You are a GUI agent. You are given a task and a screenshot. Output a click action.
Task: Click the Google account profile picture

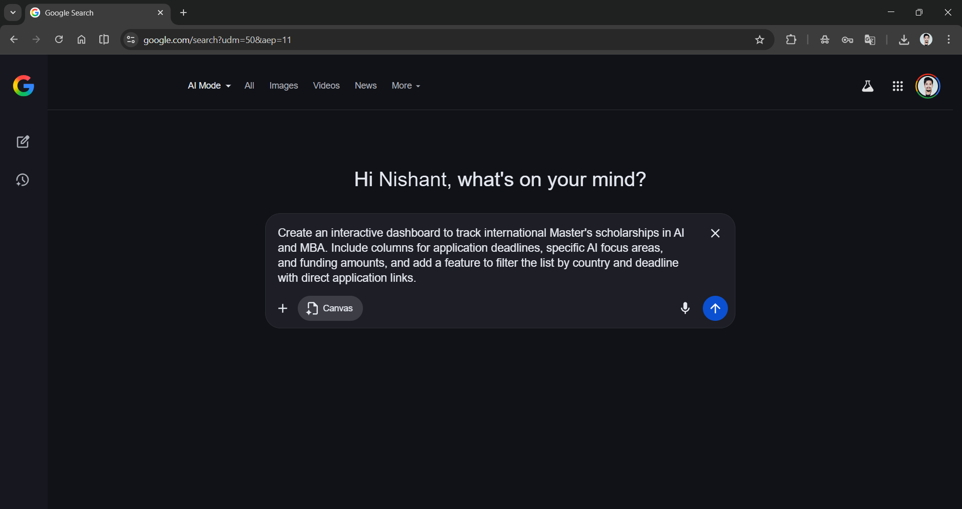coord(928,86)
